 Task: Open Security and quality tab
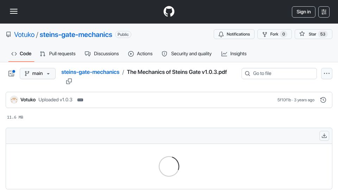[187, 53]
